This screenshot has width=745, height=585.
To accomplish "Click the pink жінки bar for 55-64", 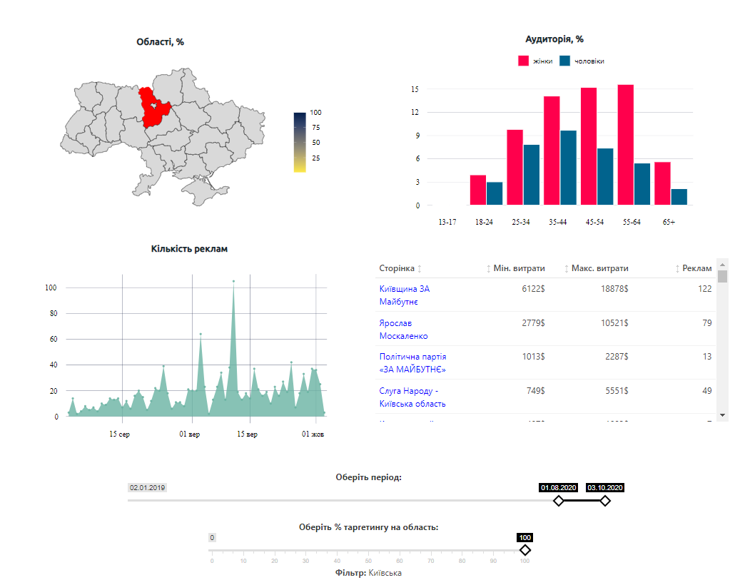I will [626, 145].
